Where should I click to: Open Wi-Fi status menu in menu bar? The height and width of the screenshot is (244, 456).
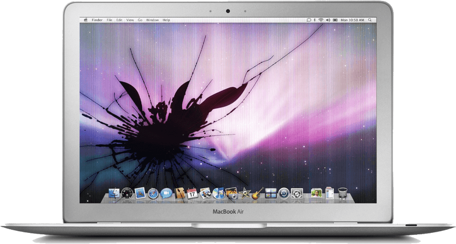tap(321, 20)
